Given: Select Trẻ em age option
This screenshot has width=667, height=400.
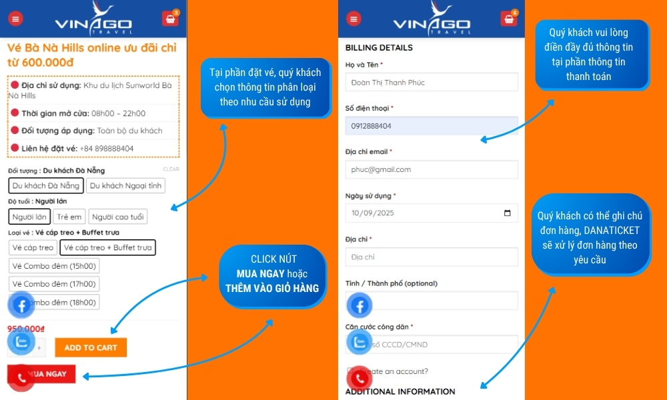Looking at the screenshot, I should click(x=69, y=217).
